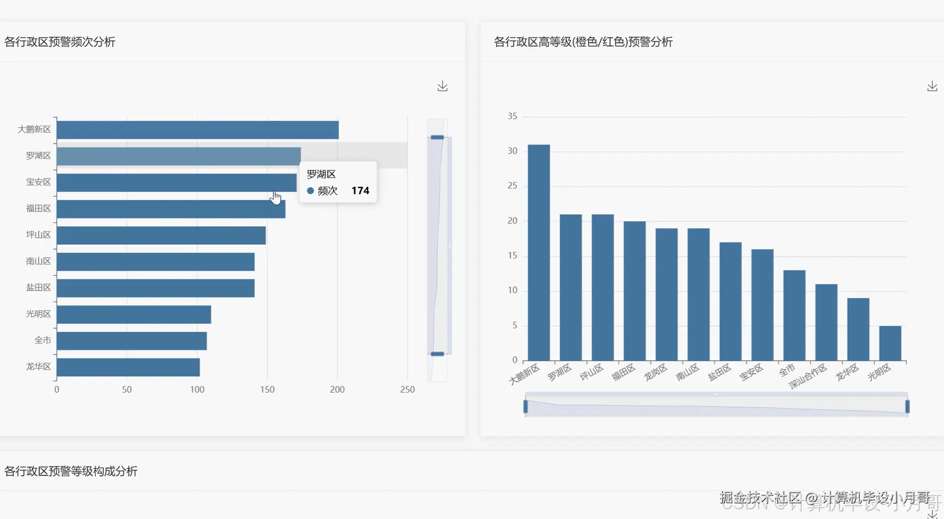
Task: Click the 福田区 column in the high-level chart
Action: pos(634,291)
